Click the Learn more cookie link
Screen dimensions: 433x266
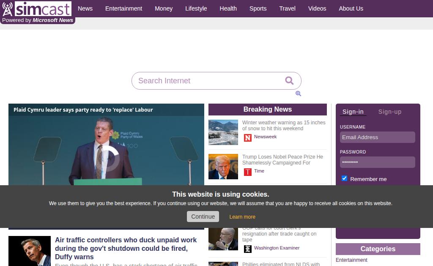pos(242,217)
